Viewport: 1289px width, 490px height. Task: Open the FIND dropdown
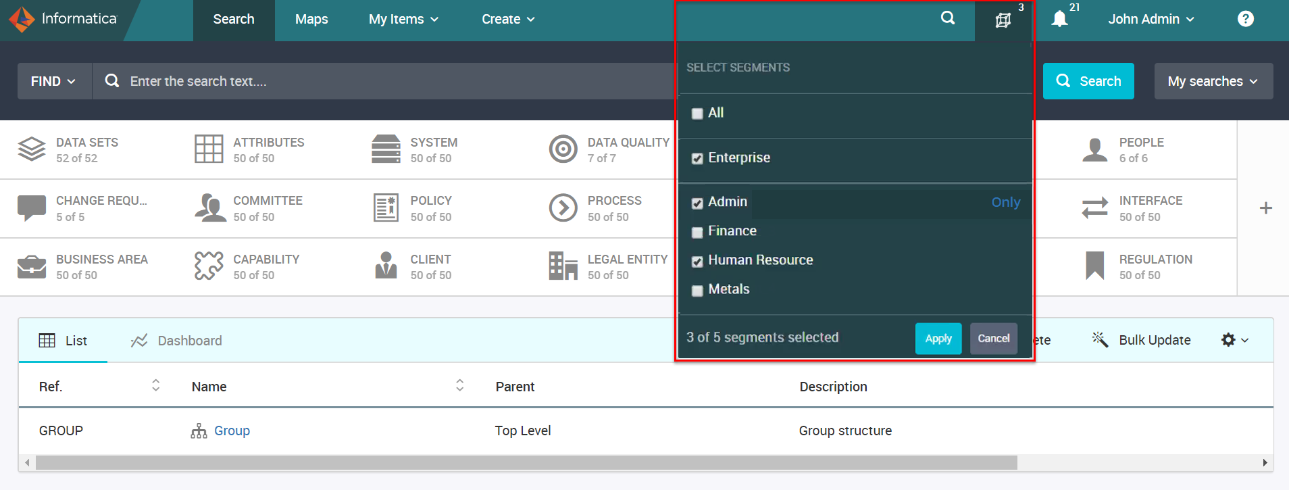click(x=54, y=81)
